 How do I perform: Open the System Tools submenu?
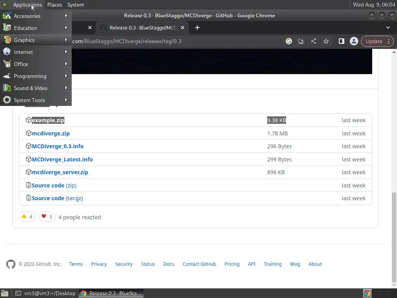point(36,100)
